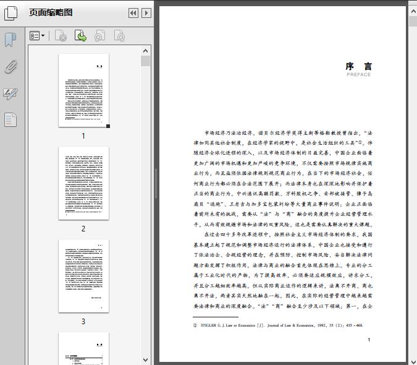Open the Bookmarks panel

click(x=11, y=40)
